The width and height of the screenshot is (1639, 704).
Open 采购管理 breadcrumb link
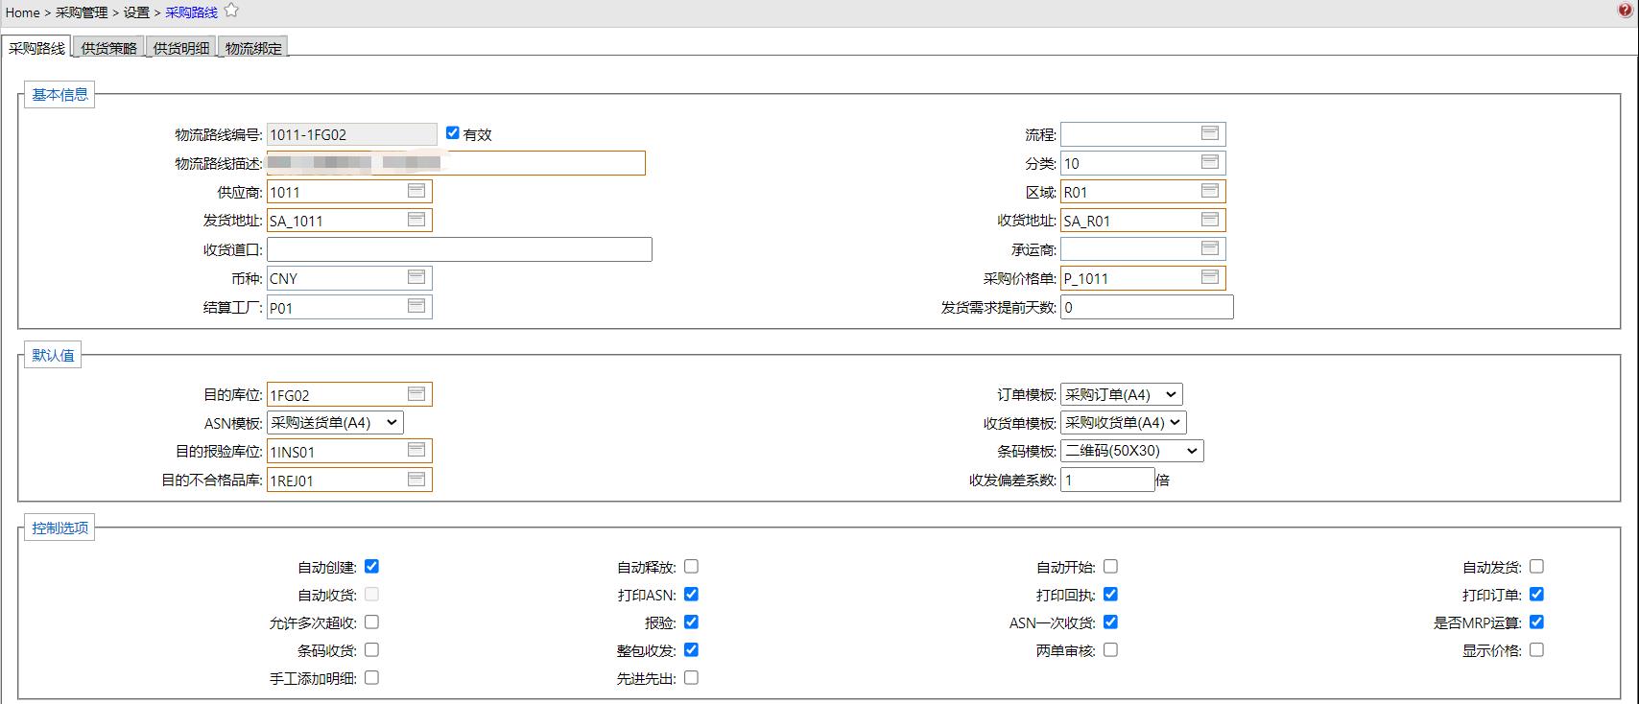[x=82, y=12]
